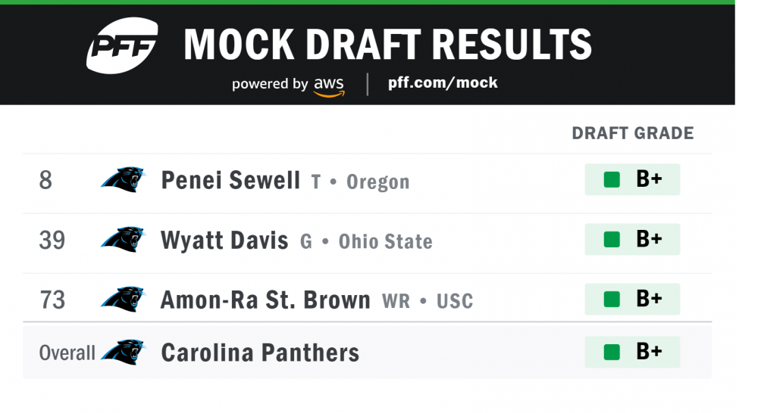Click the Panthers logo beside Wyatt Davis
758x413 pixels.
tap(123, 239)
